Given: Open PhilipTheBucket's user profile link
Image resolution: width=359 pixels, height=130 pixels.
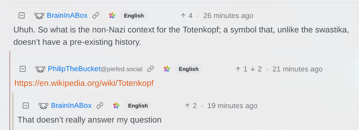Looking at the screenshot, I should tap(74, 69).
